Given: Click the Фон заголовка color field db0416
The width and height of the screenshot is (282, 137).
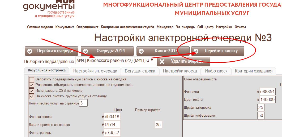Looking at the screenshot, I should click(x=112, y=117).
